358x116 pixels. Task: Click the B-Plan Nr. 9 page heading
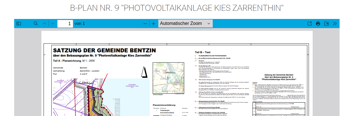tap(177, 8)
